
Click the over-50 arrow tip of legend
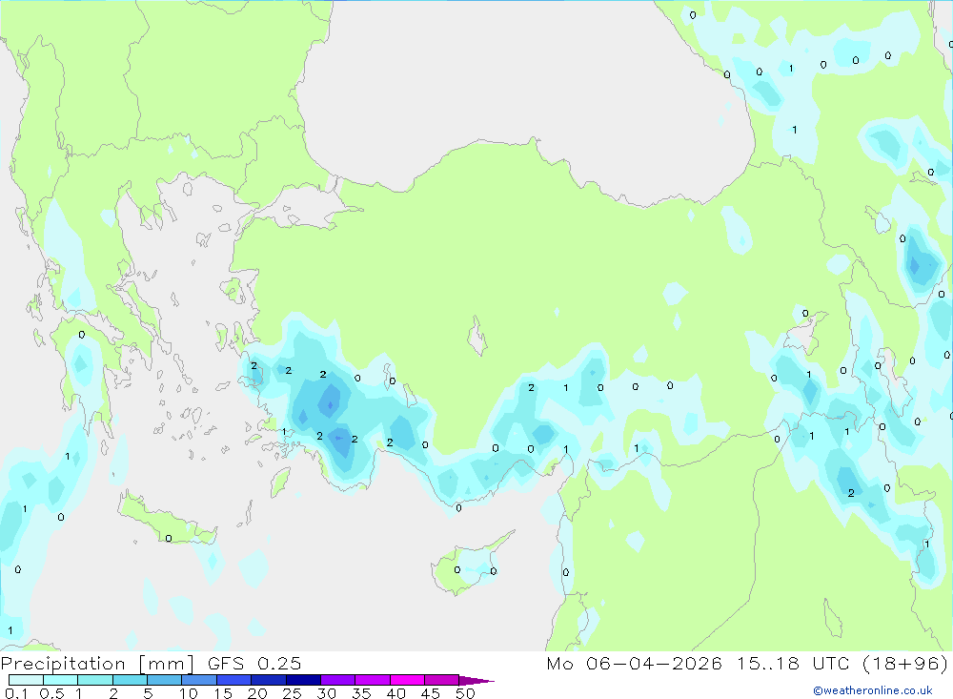pyautogui.click(x=476, y=681)
